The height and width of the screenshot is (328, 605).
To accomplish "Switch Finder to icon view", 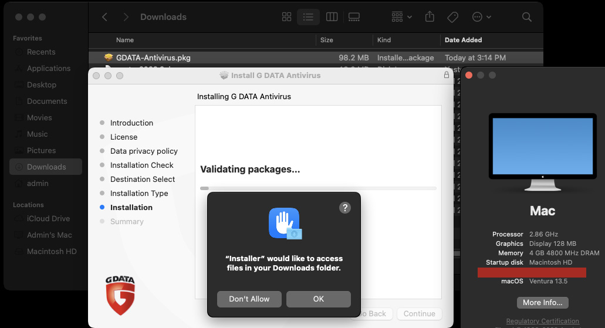I will (x=287, y=17).
